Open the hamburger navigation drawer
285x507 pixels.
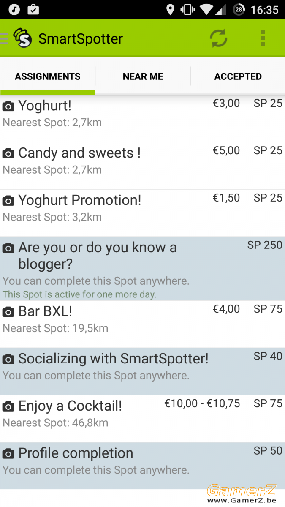pos(4,38)
